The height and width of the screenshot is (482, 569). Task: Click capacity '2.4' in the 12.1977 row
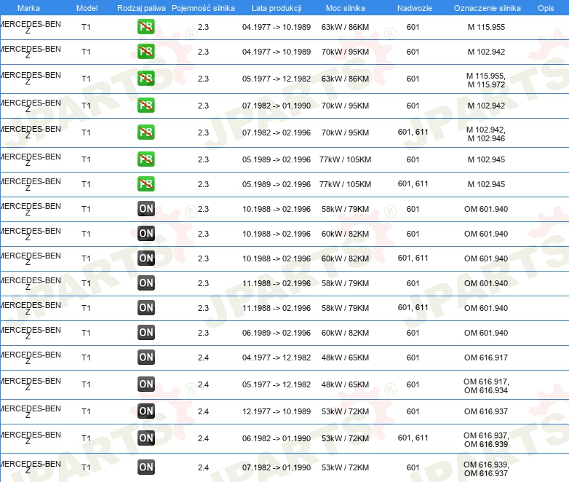[x=203, y=411]
